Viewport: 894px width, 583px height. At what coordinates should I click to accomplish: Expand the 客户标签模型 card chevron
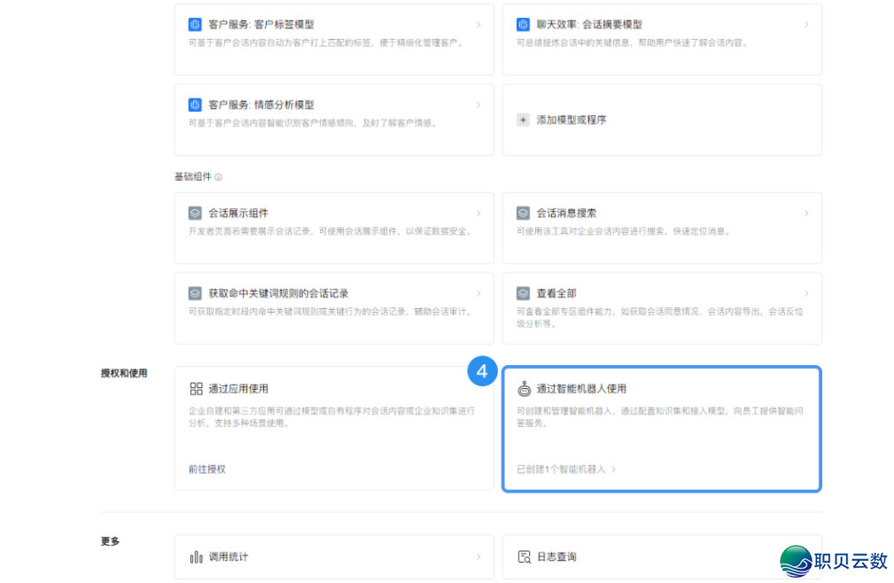pos(478,25)
